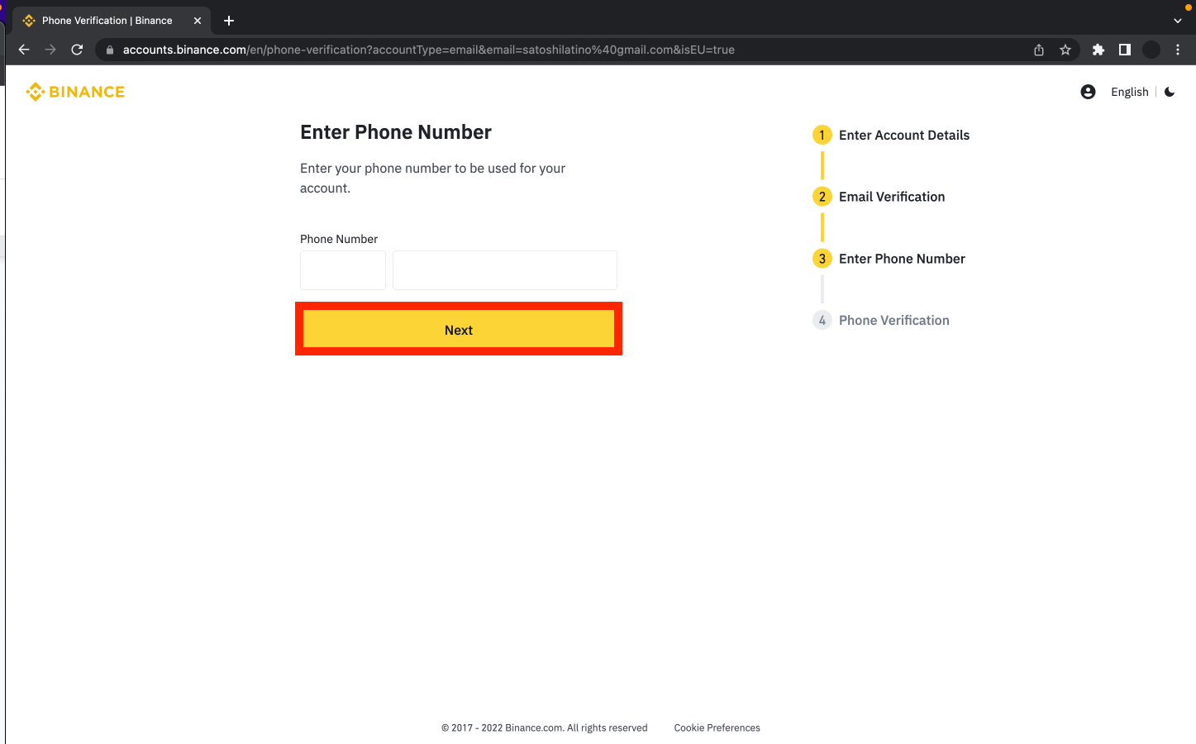Click the Binance logo
The image size is (1196, 744).
pyautogui.click(x=75, y=92)
